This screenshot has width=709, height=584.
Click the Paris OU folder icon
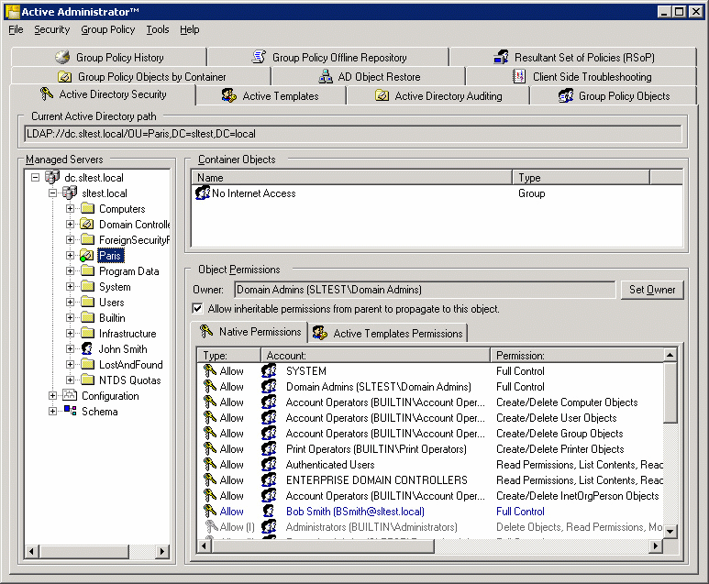[87, 256]
